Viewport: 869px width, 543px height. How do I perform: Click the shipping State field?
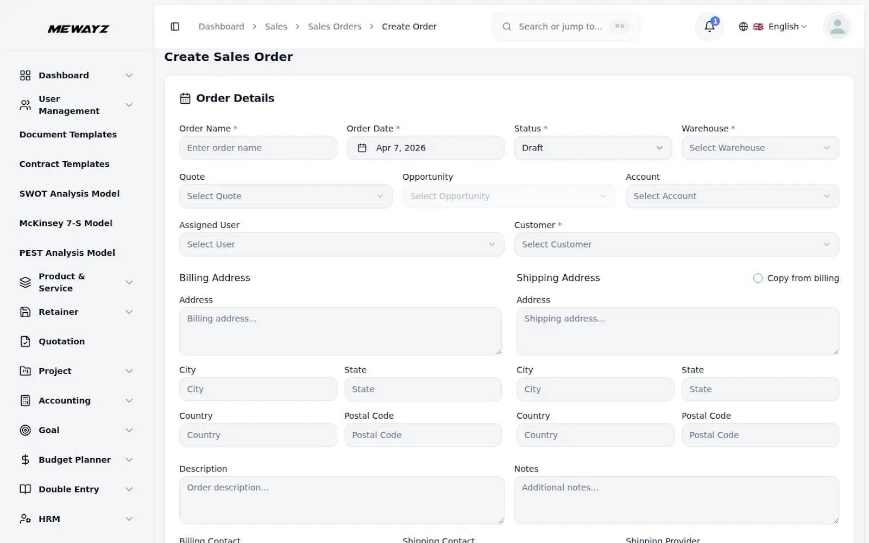pos(760,389)
